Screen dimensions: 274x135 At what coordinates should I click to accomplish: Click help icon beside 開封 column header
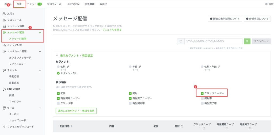[x=182, y=126]
